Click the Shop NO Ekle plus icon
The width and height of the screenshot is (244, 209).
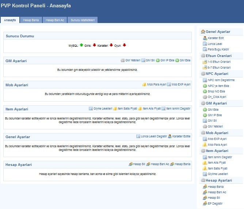pyautogui.click(x=205, y=91)
